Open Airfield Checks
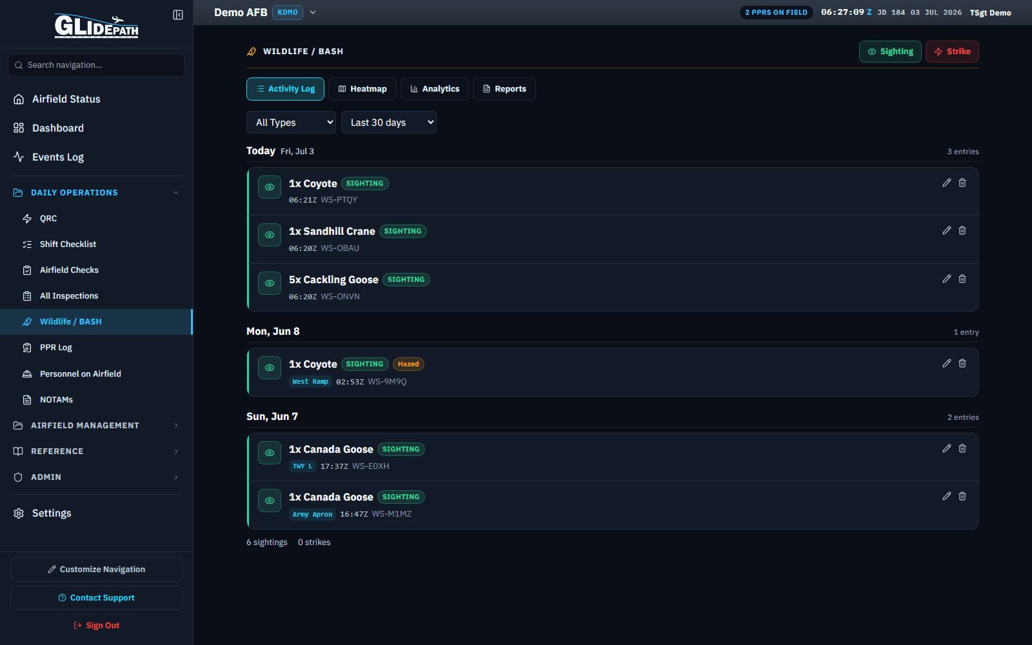 (x=96, y=270)
